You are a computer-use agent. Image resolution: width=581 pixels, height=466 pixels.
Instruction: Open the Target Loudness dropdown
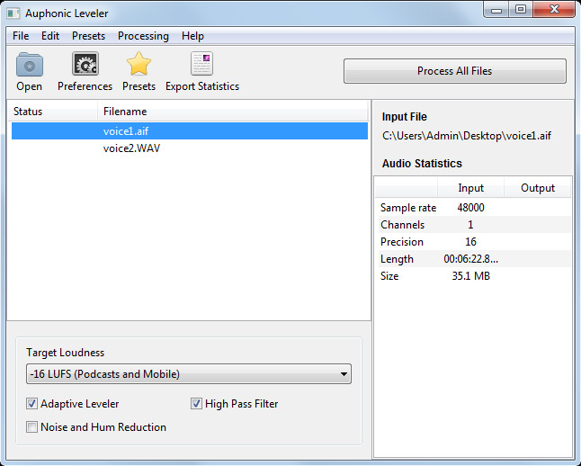188,374
